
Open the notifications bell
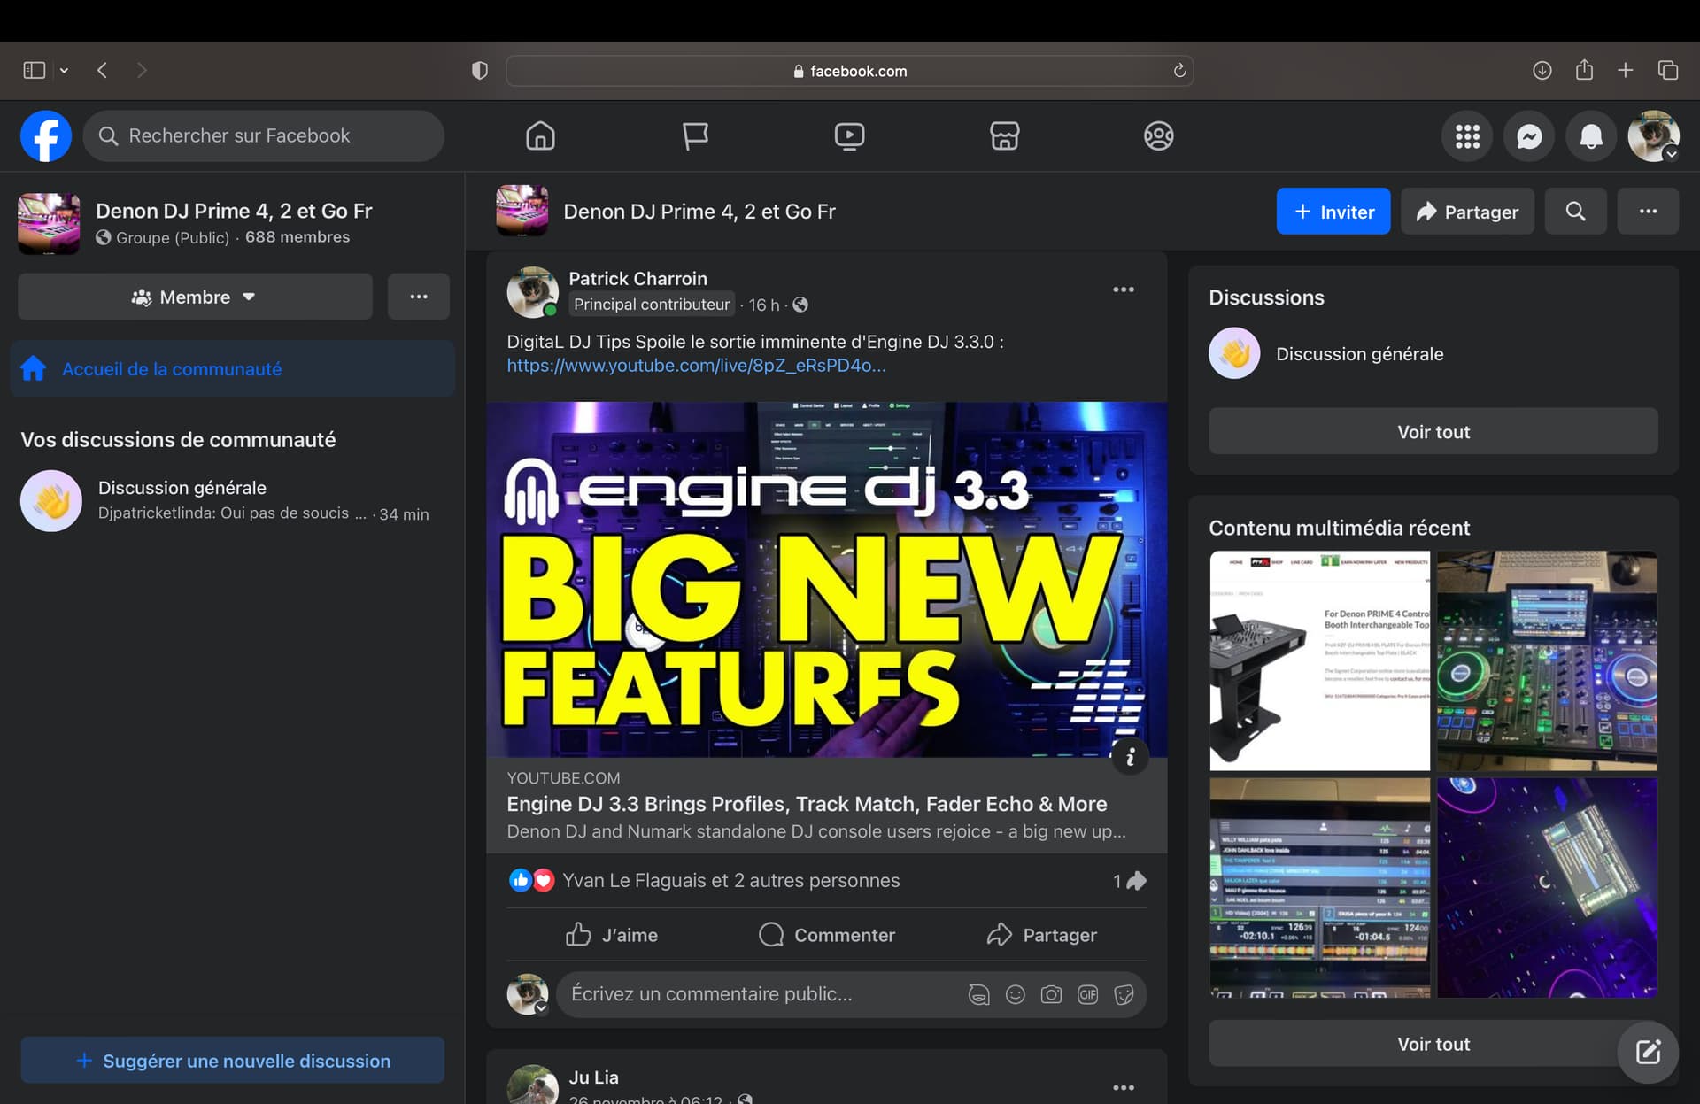pyautogui.click(x=1591, y=136)
